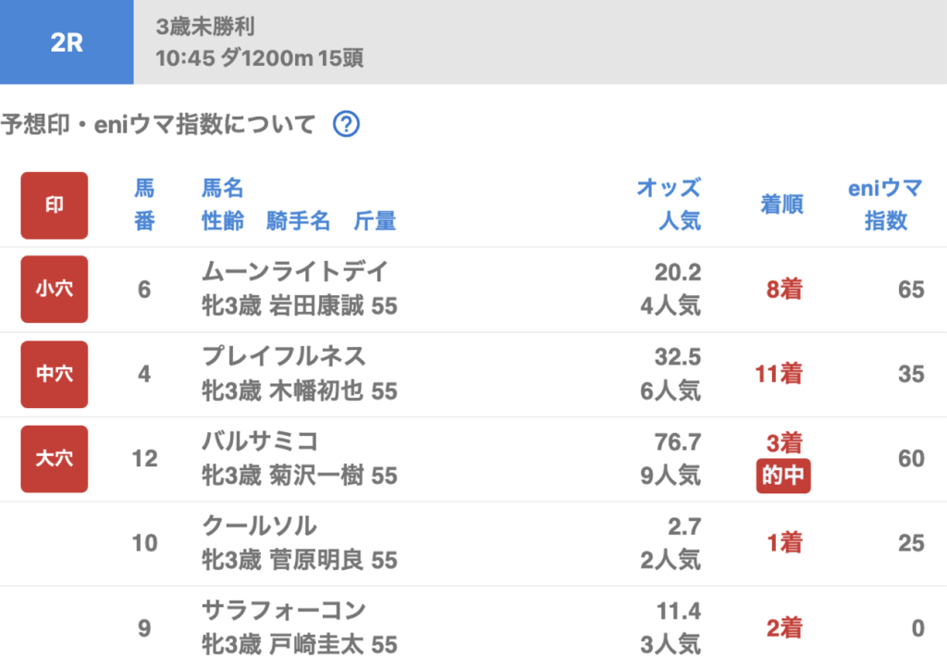
Task: Click the eniウマ指数 column header
Action: pos(885,204)
